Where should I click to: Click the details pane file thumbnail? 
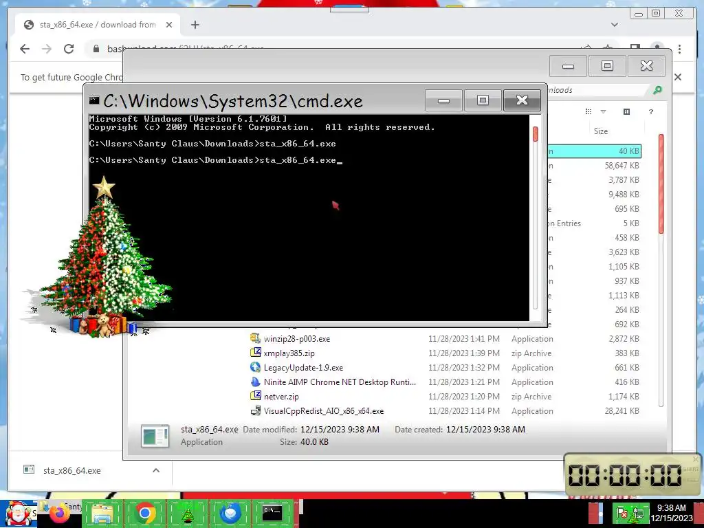pyautogui.click(x=155, y=436)
